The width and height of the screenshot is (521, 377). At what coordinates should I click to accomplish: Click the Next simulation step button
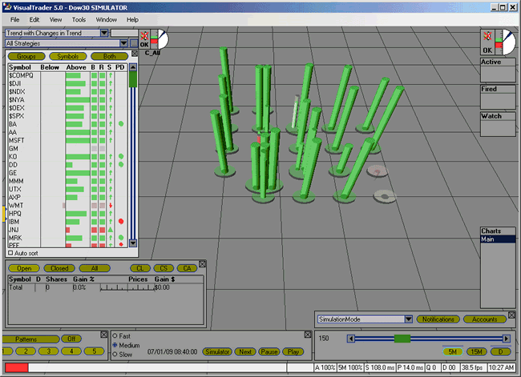pyautogui.click(x=245, y=351)
